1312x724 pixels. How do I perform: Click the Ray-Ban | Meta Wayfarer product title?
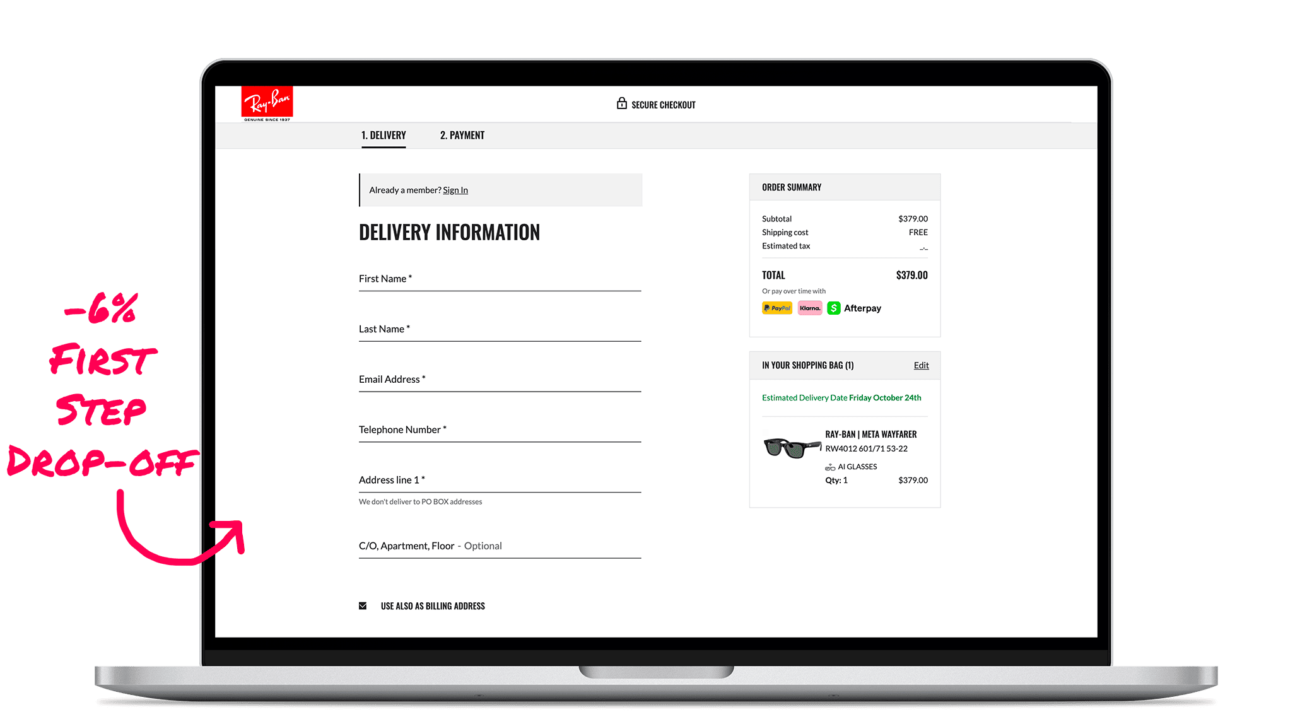coord(870,434)
